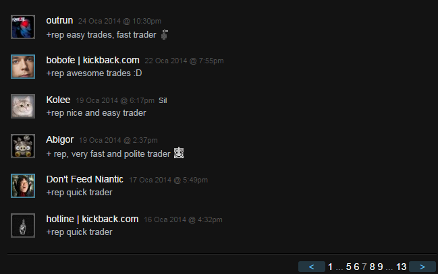Delete Kolee's comment with Sil link
The height and width of the screenshot is (274, 438).
(163, 100)
